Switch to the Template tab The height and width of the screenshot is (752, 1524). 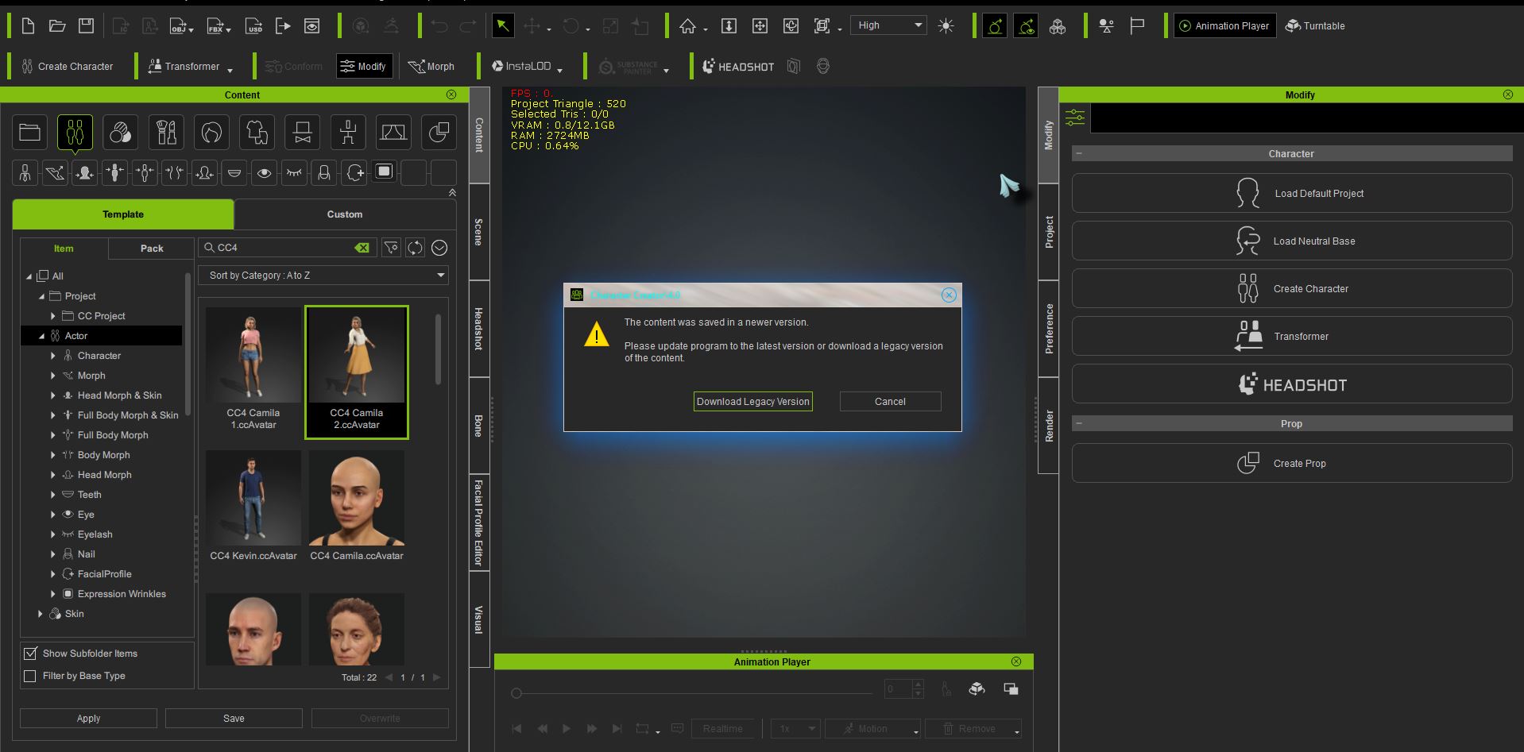pyautogui.click(x=123, y=214)
